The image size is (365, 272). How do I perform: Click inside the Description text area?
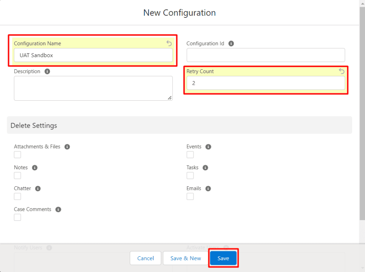click(x=93, y=88)
